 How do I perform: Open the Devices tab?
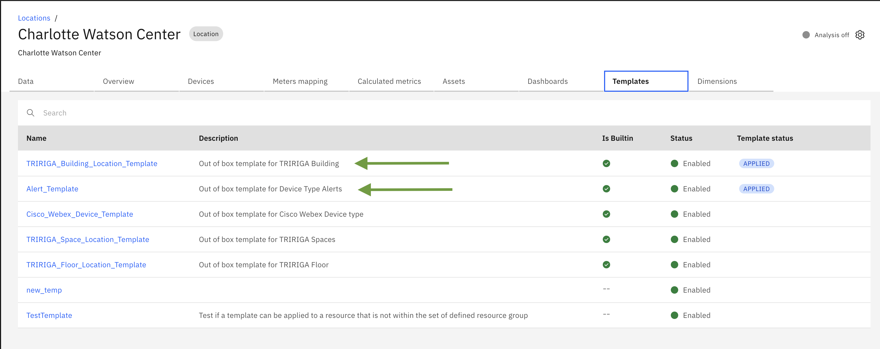click(x=221, y=81)
